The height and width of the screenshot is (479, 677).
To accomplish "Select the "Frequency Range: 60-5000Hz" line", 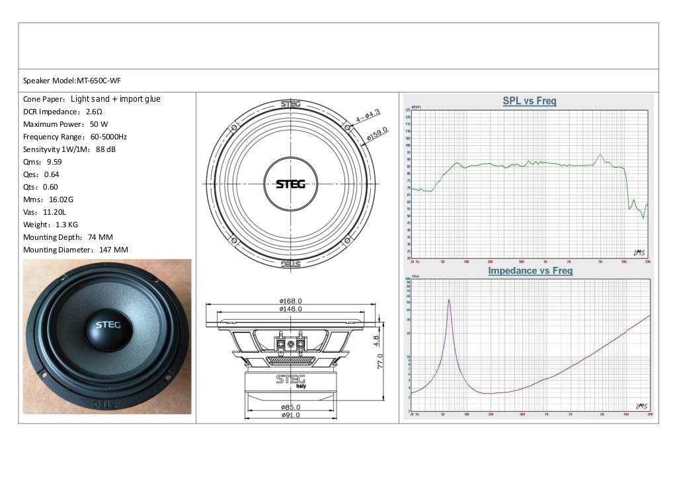I will 75,137.
